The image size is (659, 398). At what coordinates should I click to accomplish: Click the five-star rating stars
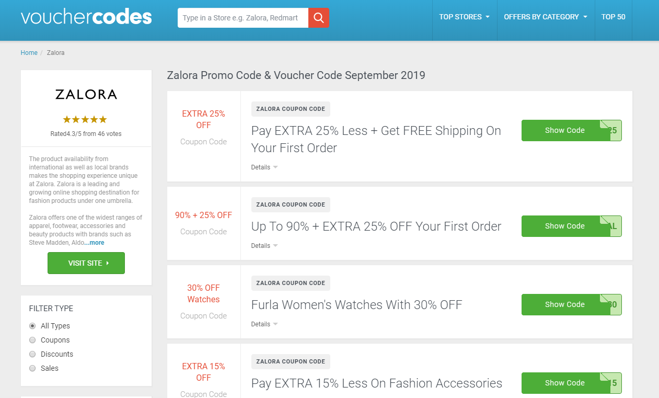click(85, 119)
